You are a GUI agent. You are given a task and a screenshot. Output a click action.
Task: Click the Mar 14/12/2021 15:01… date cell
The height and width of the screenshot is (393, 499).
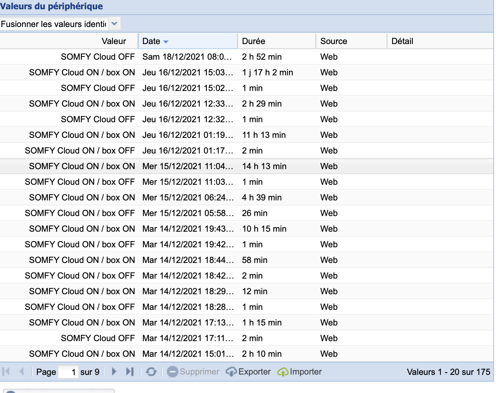click(x=188, y=354)
